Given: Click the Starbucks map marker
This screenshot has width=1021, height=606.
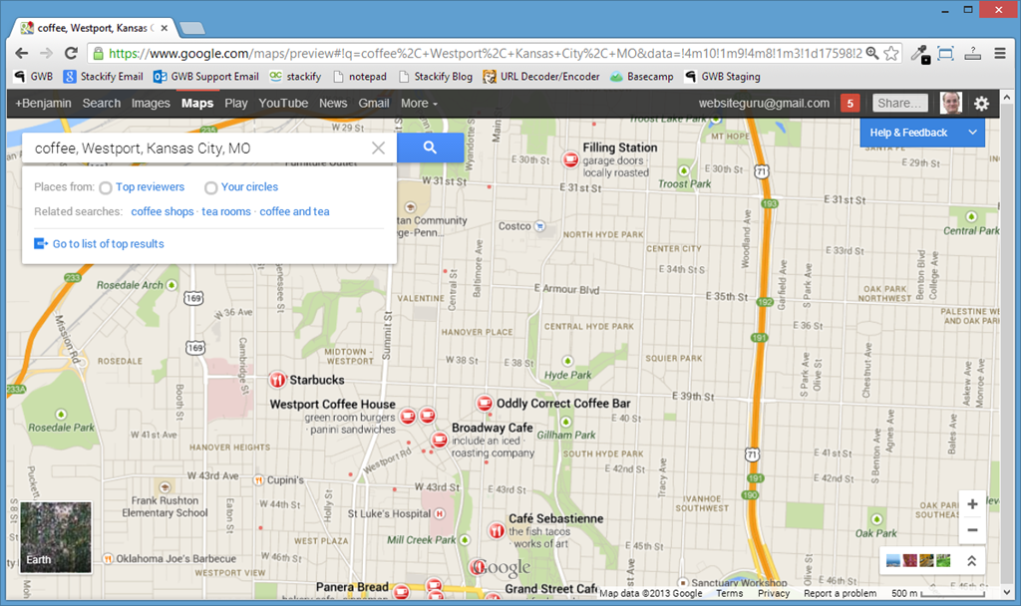Looking at the screenshot, I should coord(277,380).
